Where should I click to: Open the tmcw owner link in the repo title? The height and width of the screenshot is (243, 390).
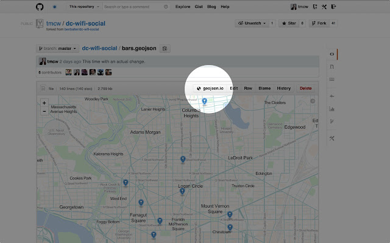[x=54, y=24]
